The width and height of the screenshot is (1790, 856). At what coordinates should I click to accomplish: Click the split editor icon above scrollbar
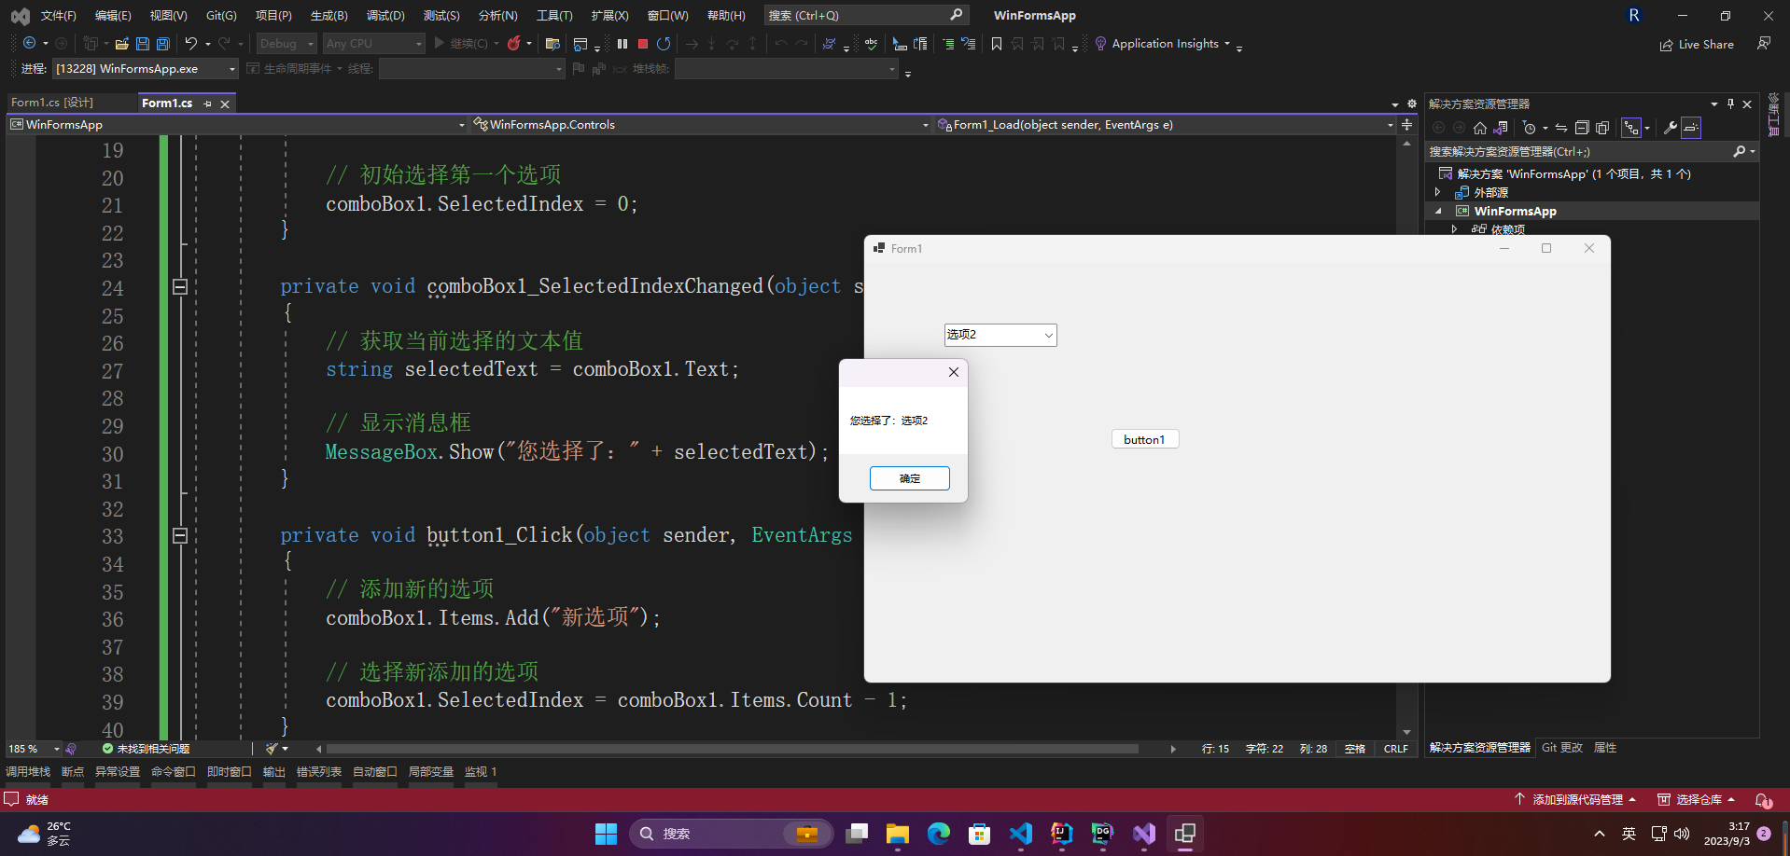pos(1406,124)
